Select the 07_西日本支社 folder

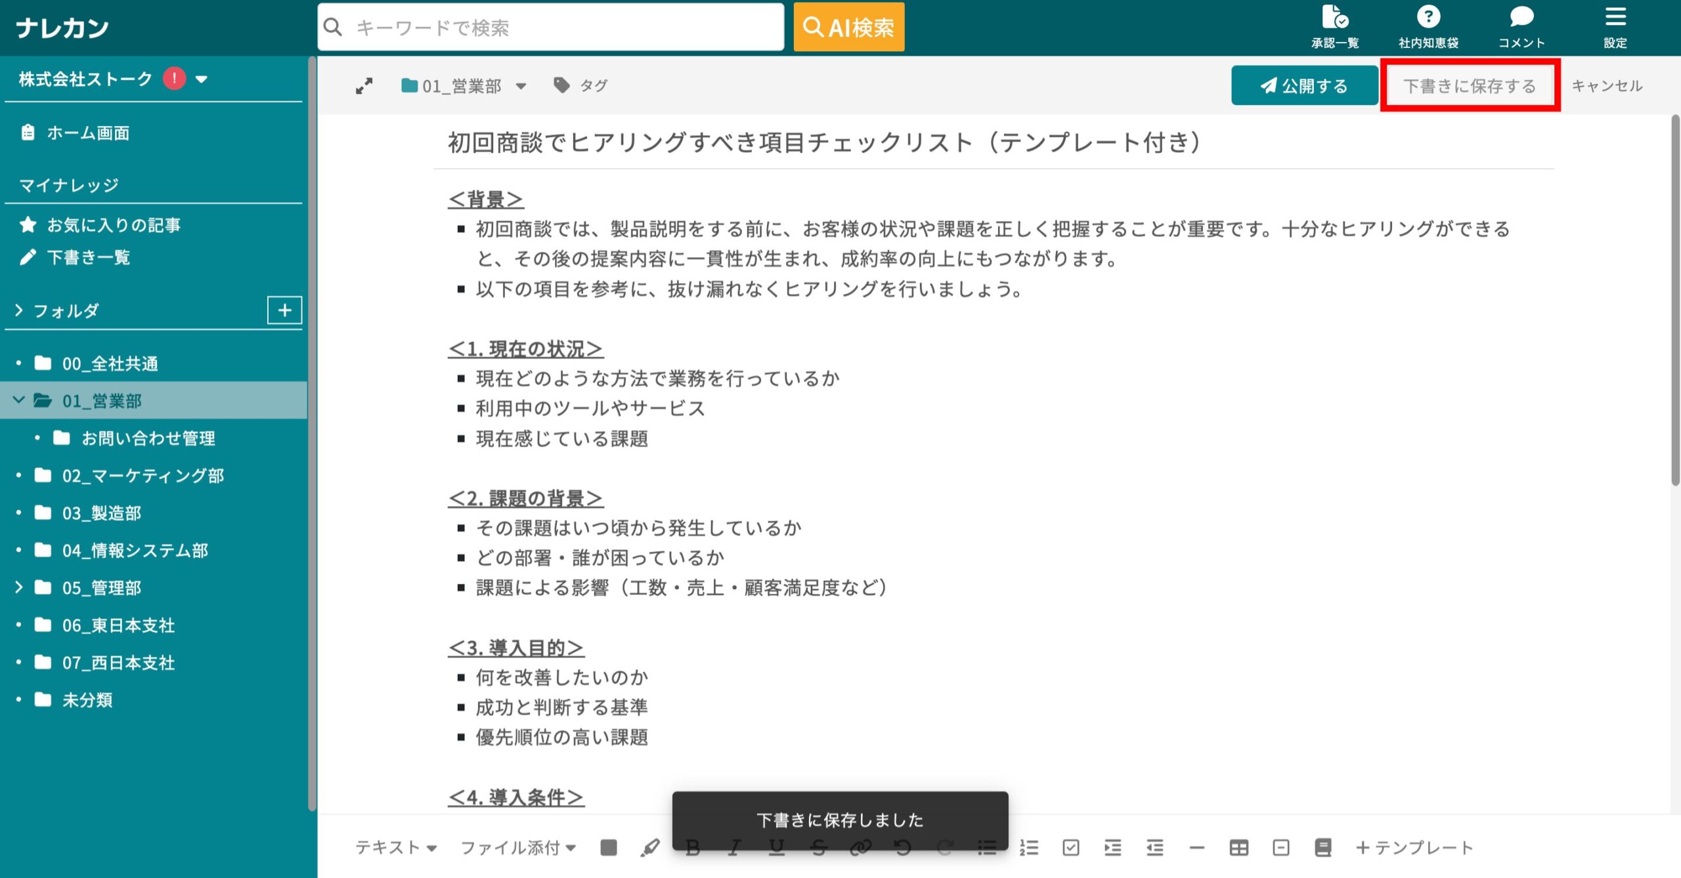tap(118, 663)
